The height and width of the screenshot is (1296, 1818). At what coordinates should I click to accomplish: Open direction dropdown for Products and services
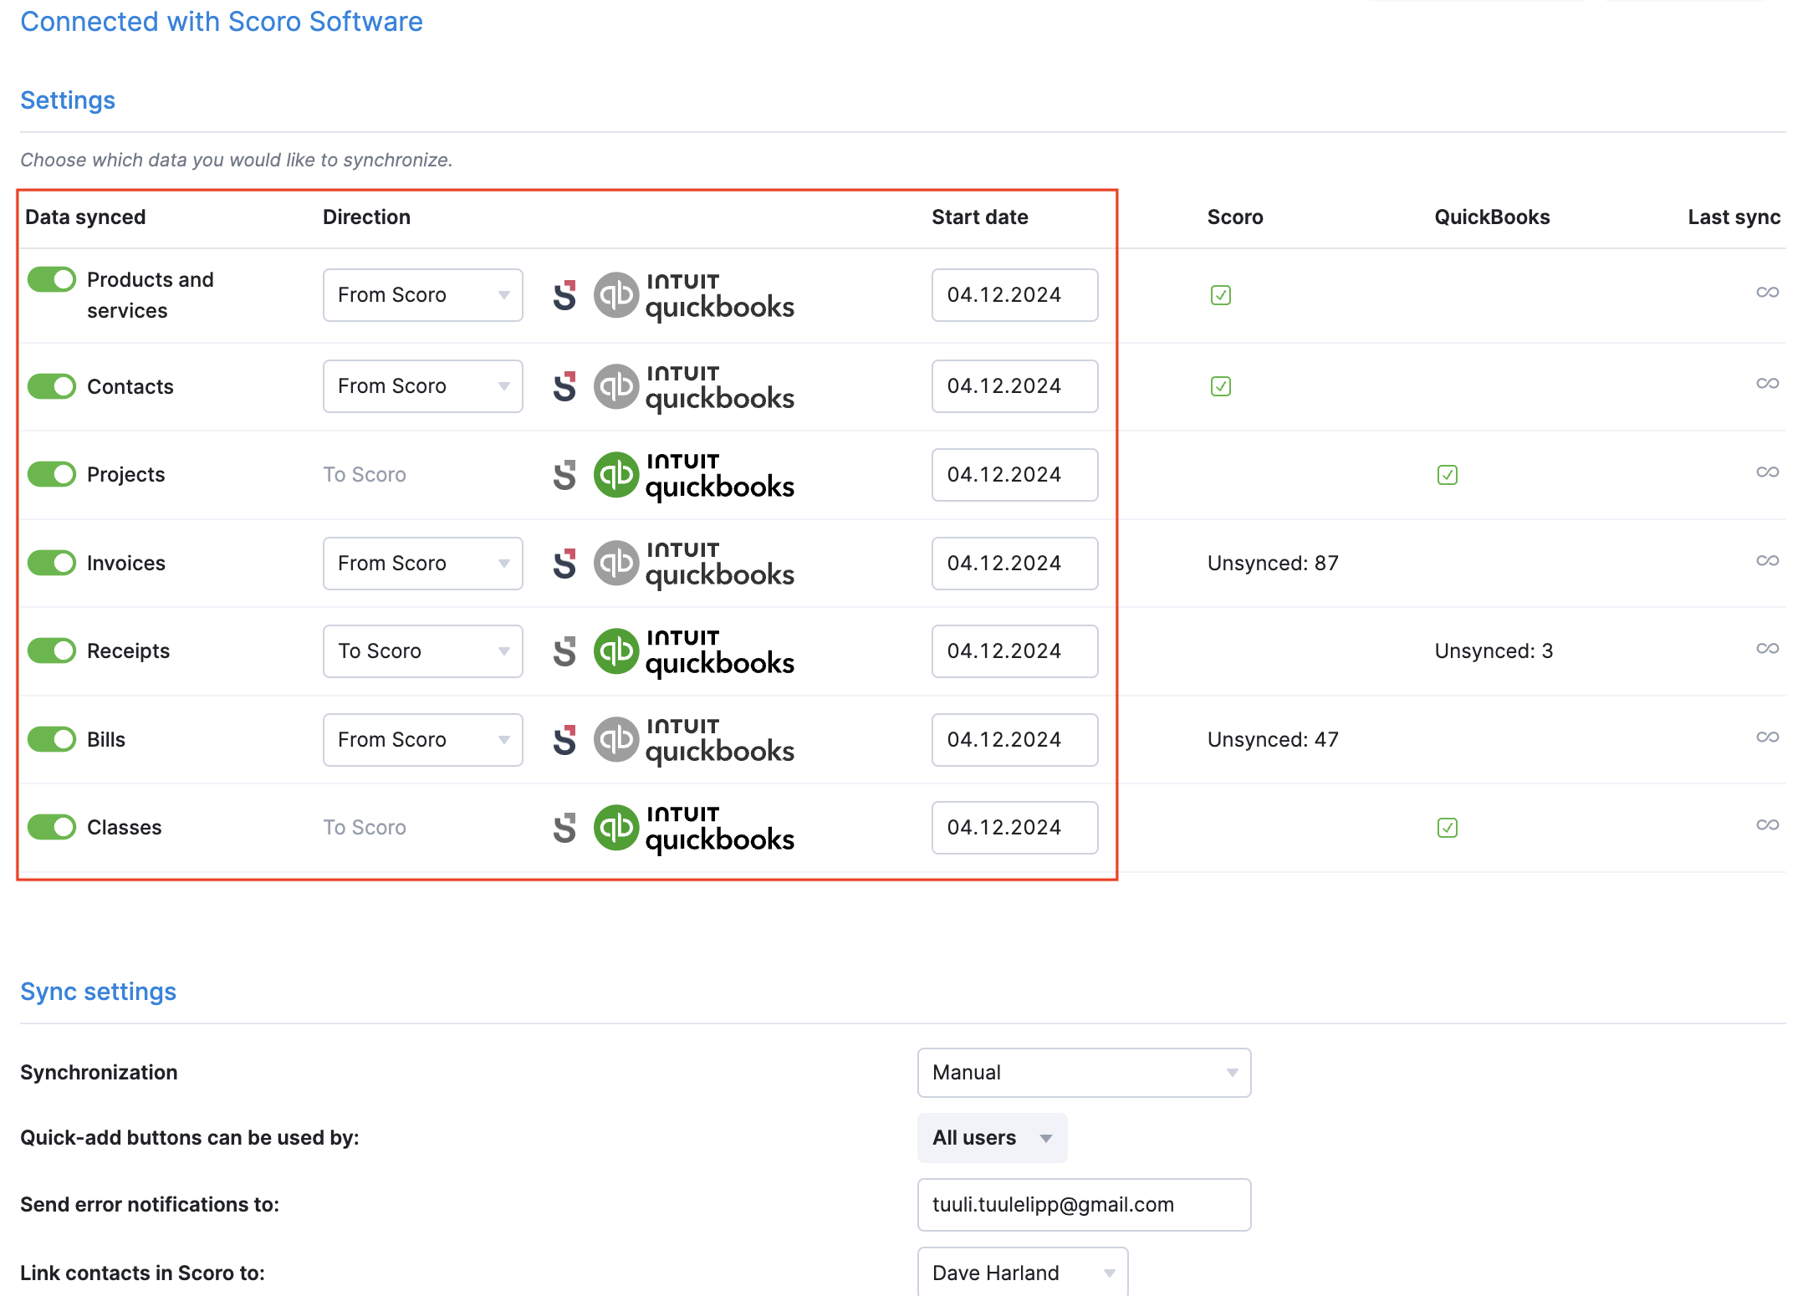click(x=423, y=295)
